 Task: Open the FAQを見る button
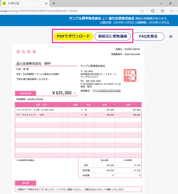148,36
